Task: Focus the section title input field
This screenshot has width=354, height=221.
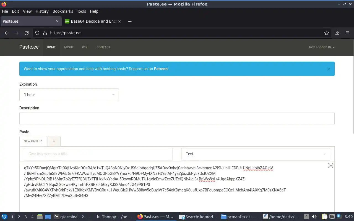Action: click(x=98, y=154)
